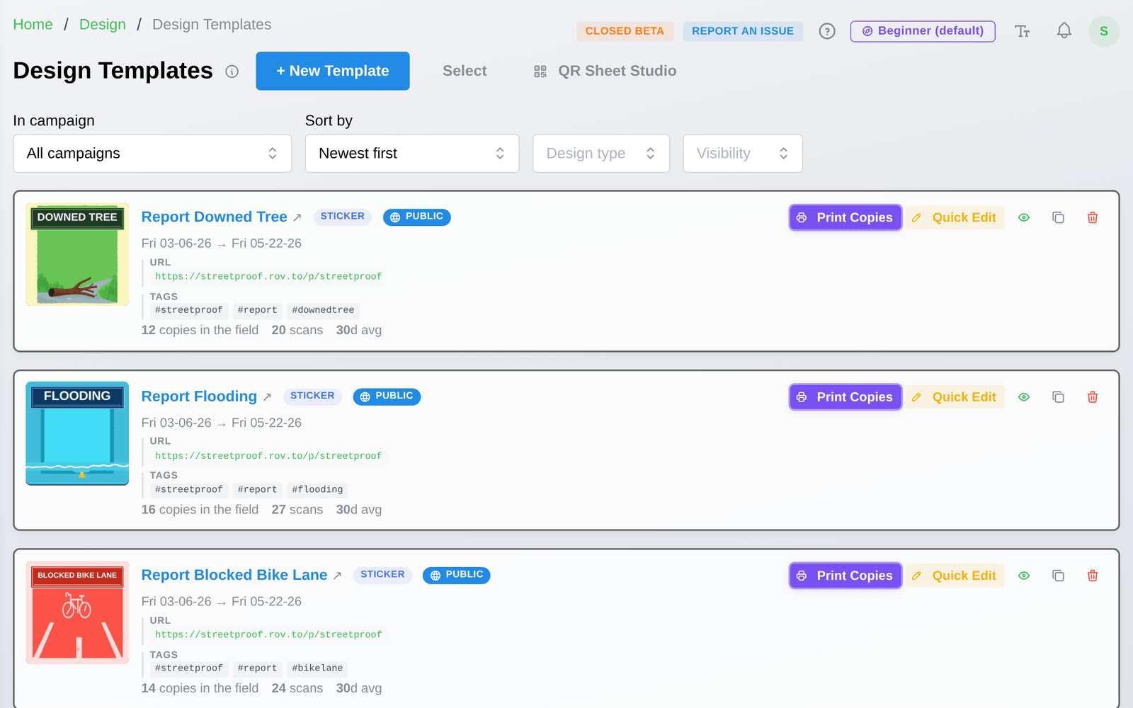Print Copies of Report Downed Tree

click(846, 217)
